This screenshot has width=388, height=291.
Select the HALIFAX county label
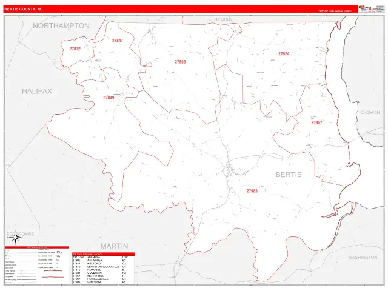37,91
